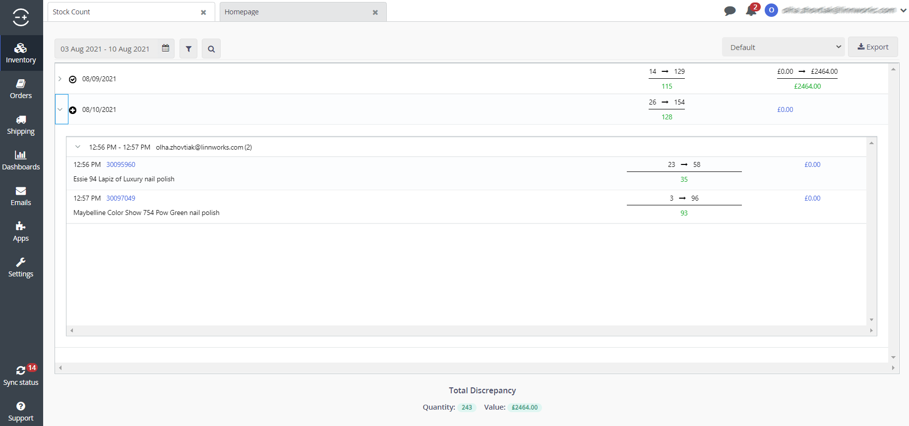Expand the 08/09/2021 stock count row
909x426 pixels.
click(60, 79)
